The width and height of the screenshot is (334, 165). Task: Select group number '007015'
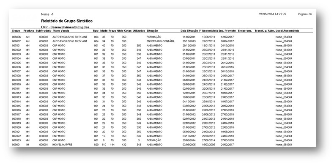pos(16,106)
